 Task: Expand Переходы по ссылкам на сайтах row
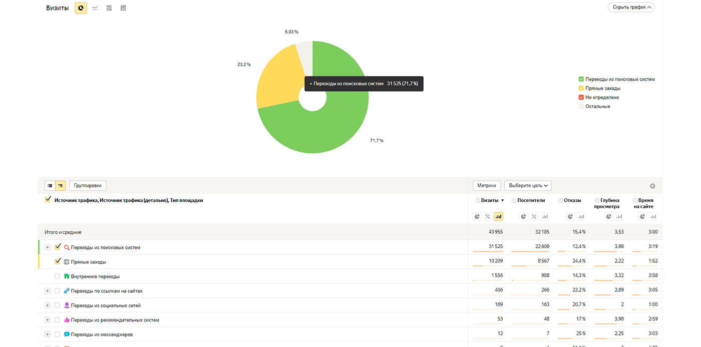click(48, 291)
